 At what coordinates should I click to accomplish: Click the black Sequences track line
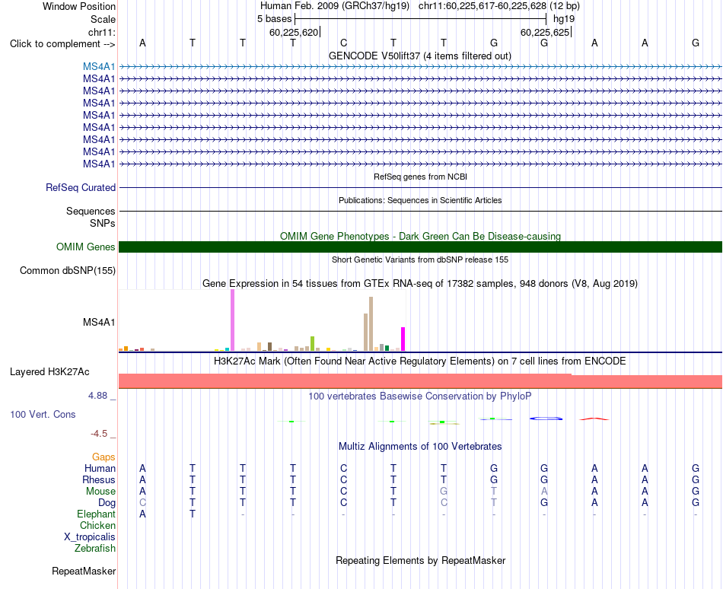click(421, 211)
